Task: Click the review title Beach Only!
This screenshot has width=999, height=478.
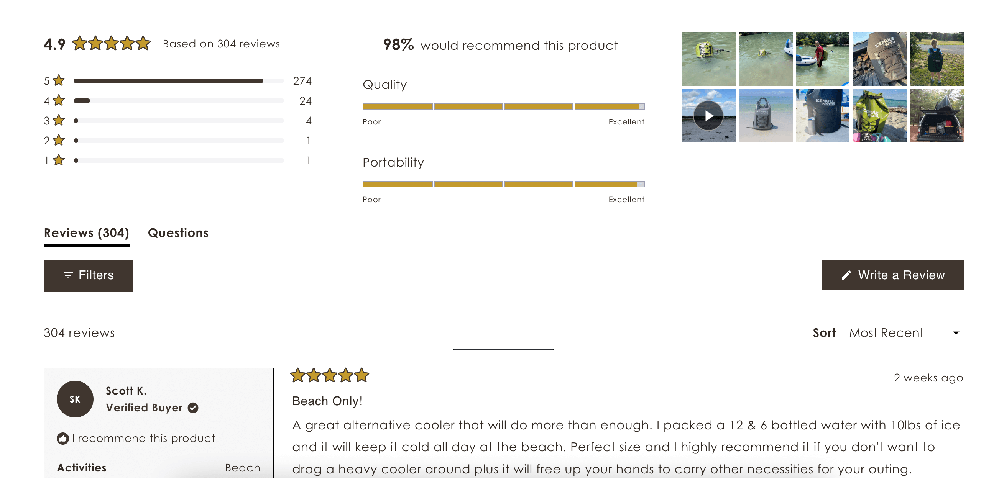Action: 327,401
